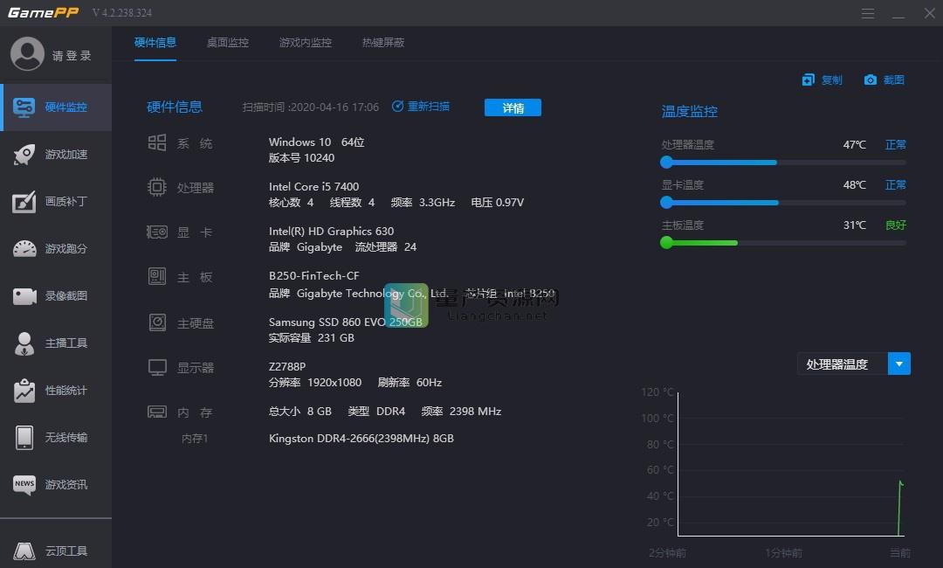943x568 pixels.
Task: Click the 47℃ processor temperature value
Action: (x=855, y=145)
